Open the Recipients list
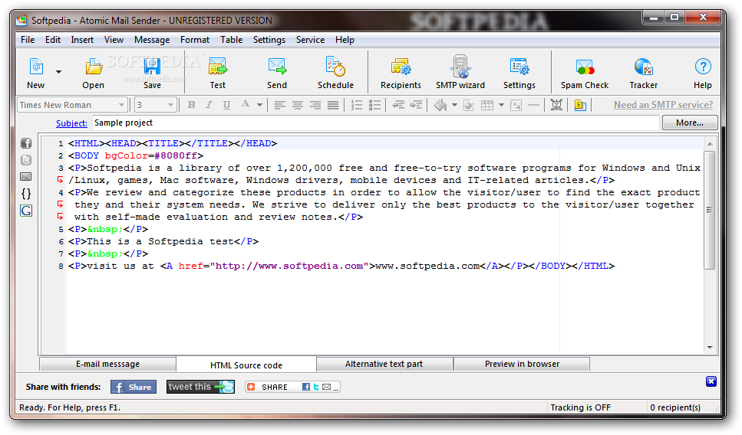742x435 pixels. click(401, 72)
